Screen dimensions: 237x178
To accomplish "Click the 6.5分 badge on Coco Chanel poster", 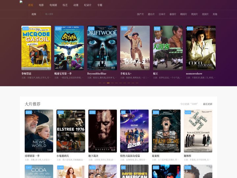I will [x=190, y=28].
